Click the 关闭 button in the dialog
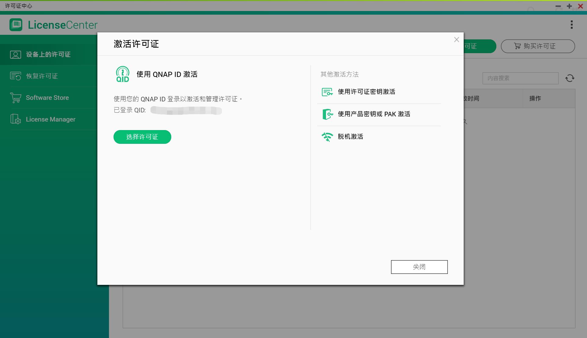 (x=419, y=267)
